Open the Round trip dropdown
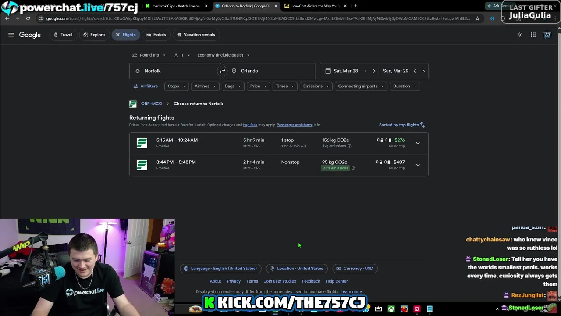Screen dimensions: 561x316 click(149, 55)
